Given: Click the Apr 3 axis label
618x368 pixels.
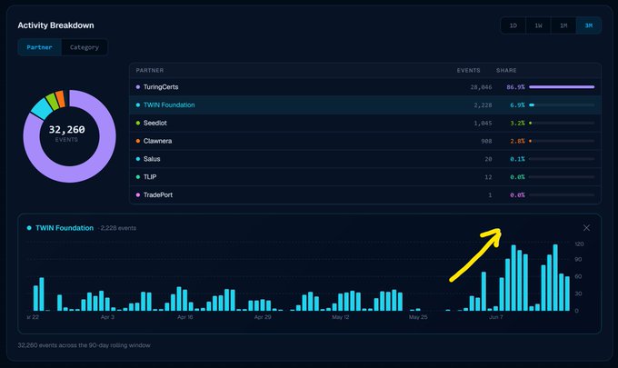Looking at the screenshot, I should pos(107,317).
